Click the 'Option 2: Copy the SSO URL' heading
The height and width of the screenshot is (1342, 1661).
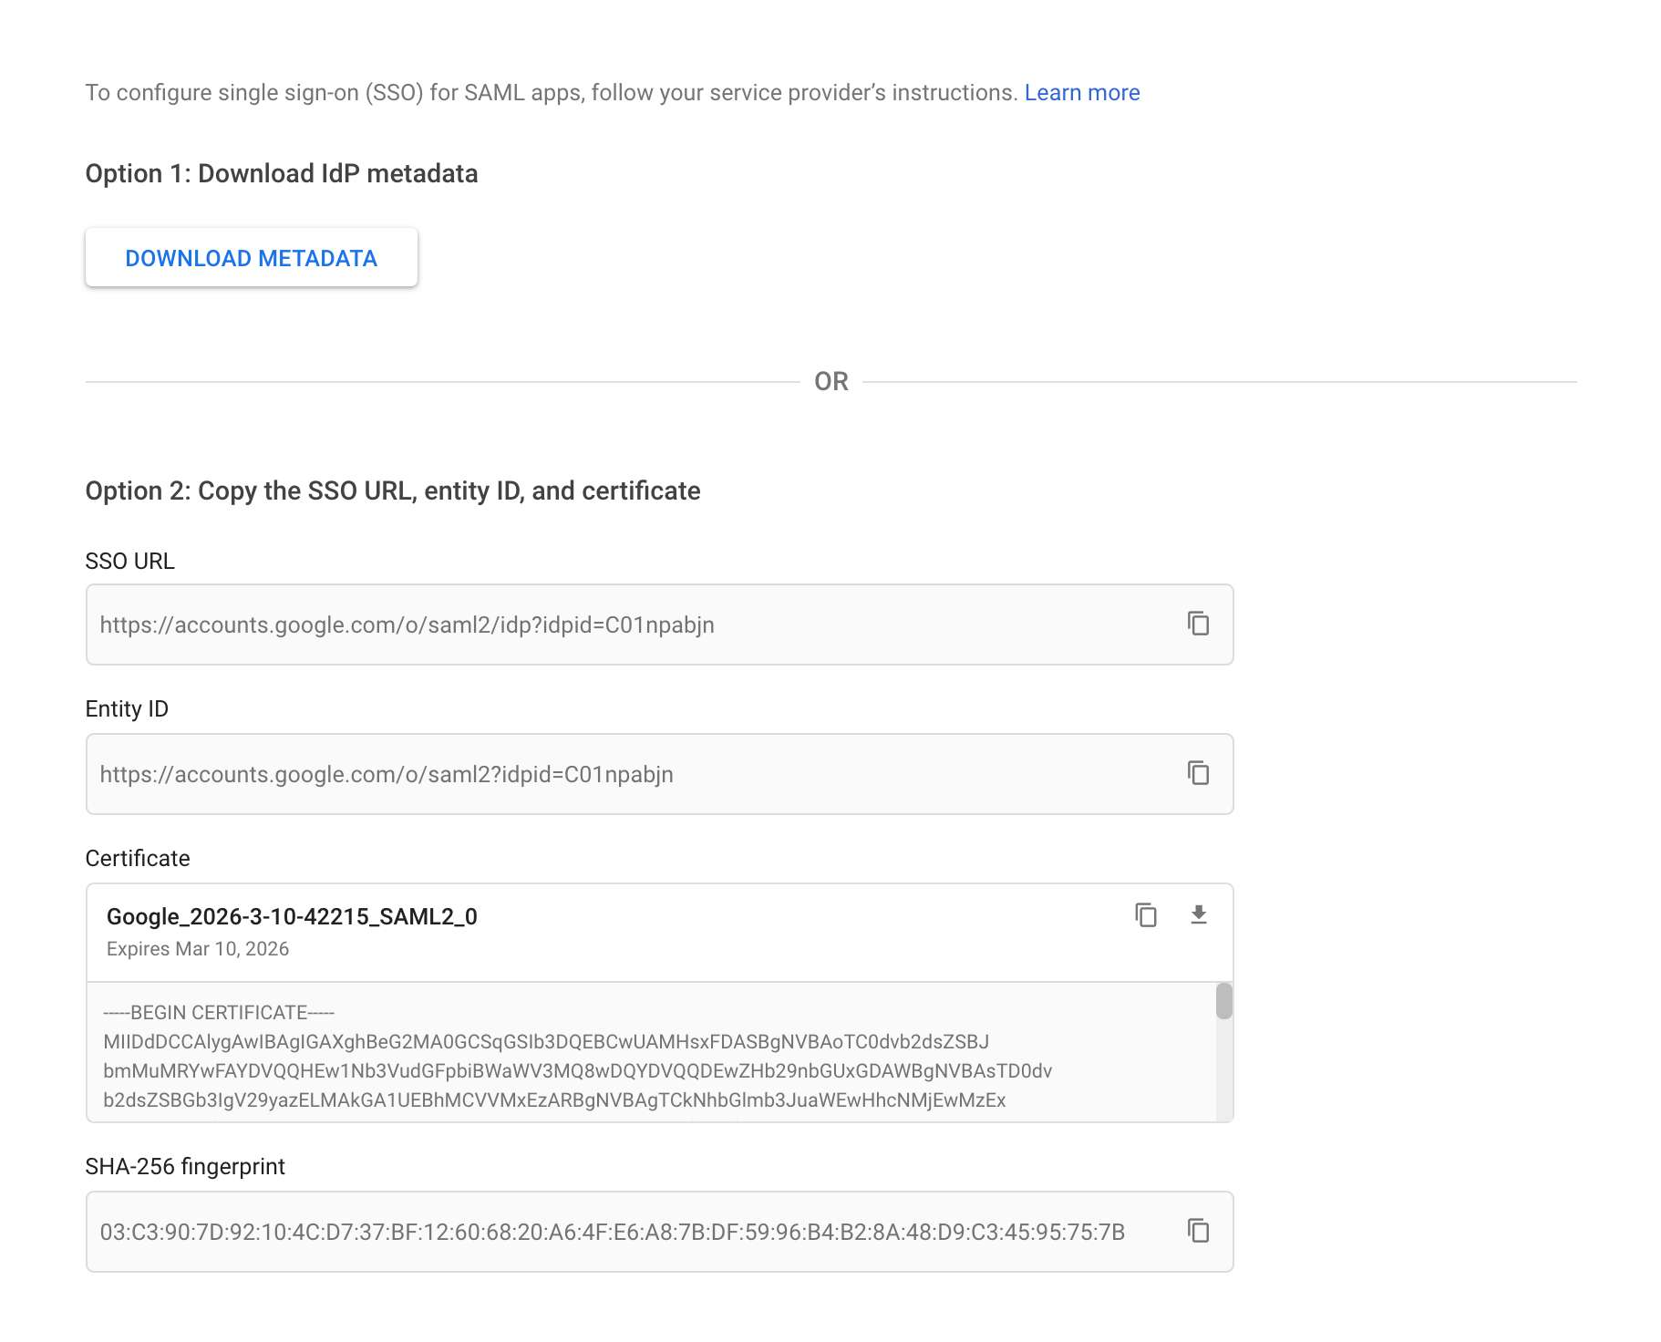point(393,490)
